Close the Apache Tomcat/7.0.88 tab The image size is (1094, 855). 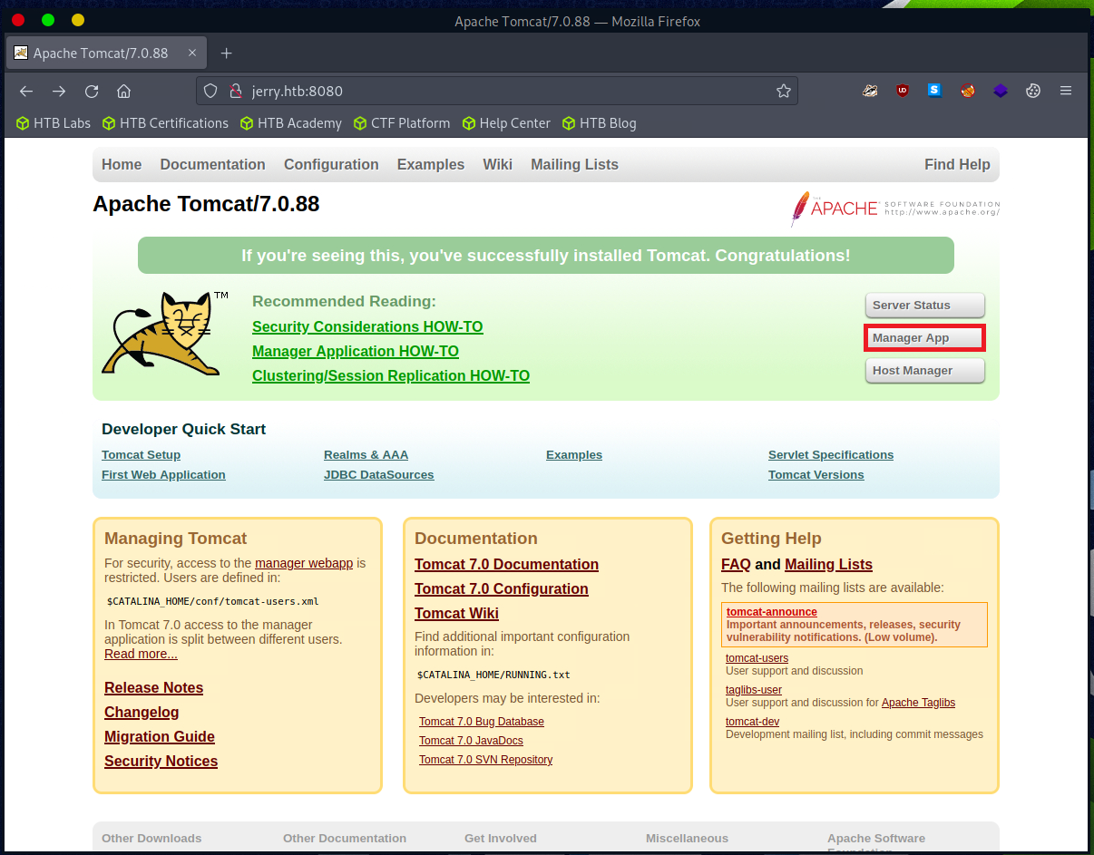click(x=192, y=53)
